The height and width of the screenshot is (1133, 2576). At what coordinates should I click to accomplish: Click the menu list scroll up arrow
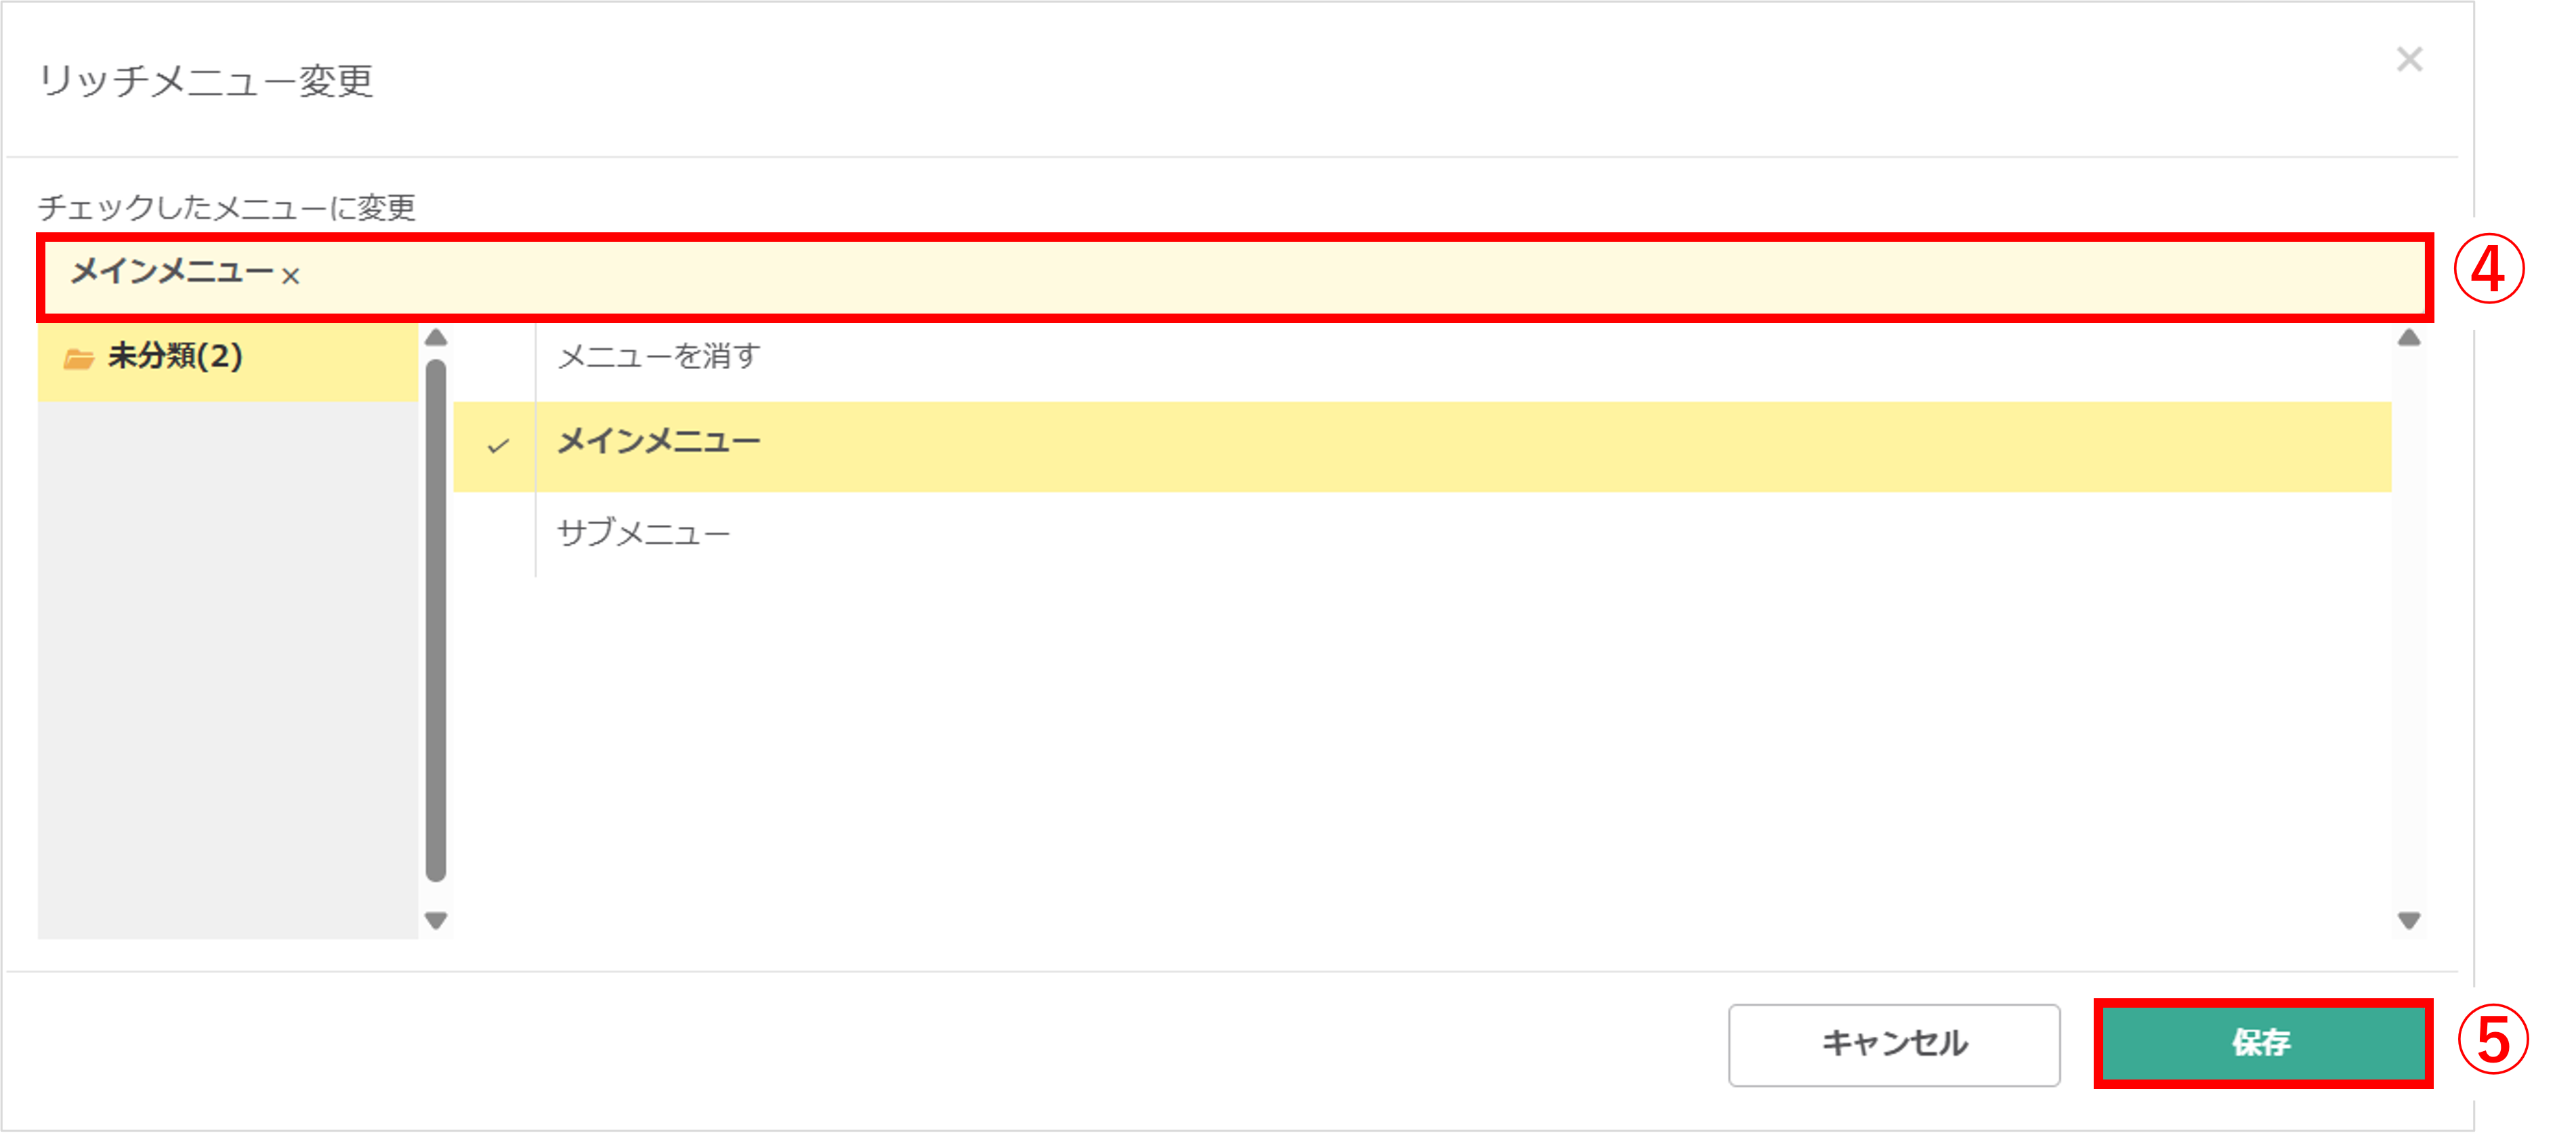[x=2409, y=338]
